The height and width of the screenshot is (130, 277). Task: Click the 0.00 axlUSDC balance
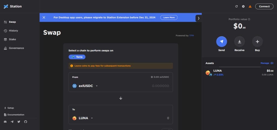[160, 77]
